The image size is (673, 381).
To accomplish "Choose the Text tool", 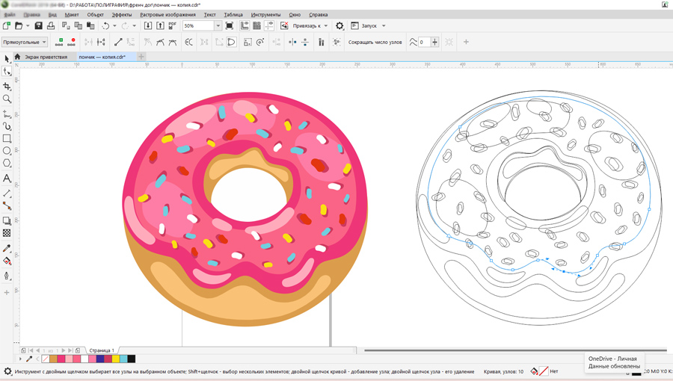I will 7,179.
